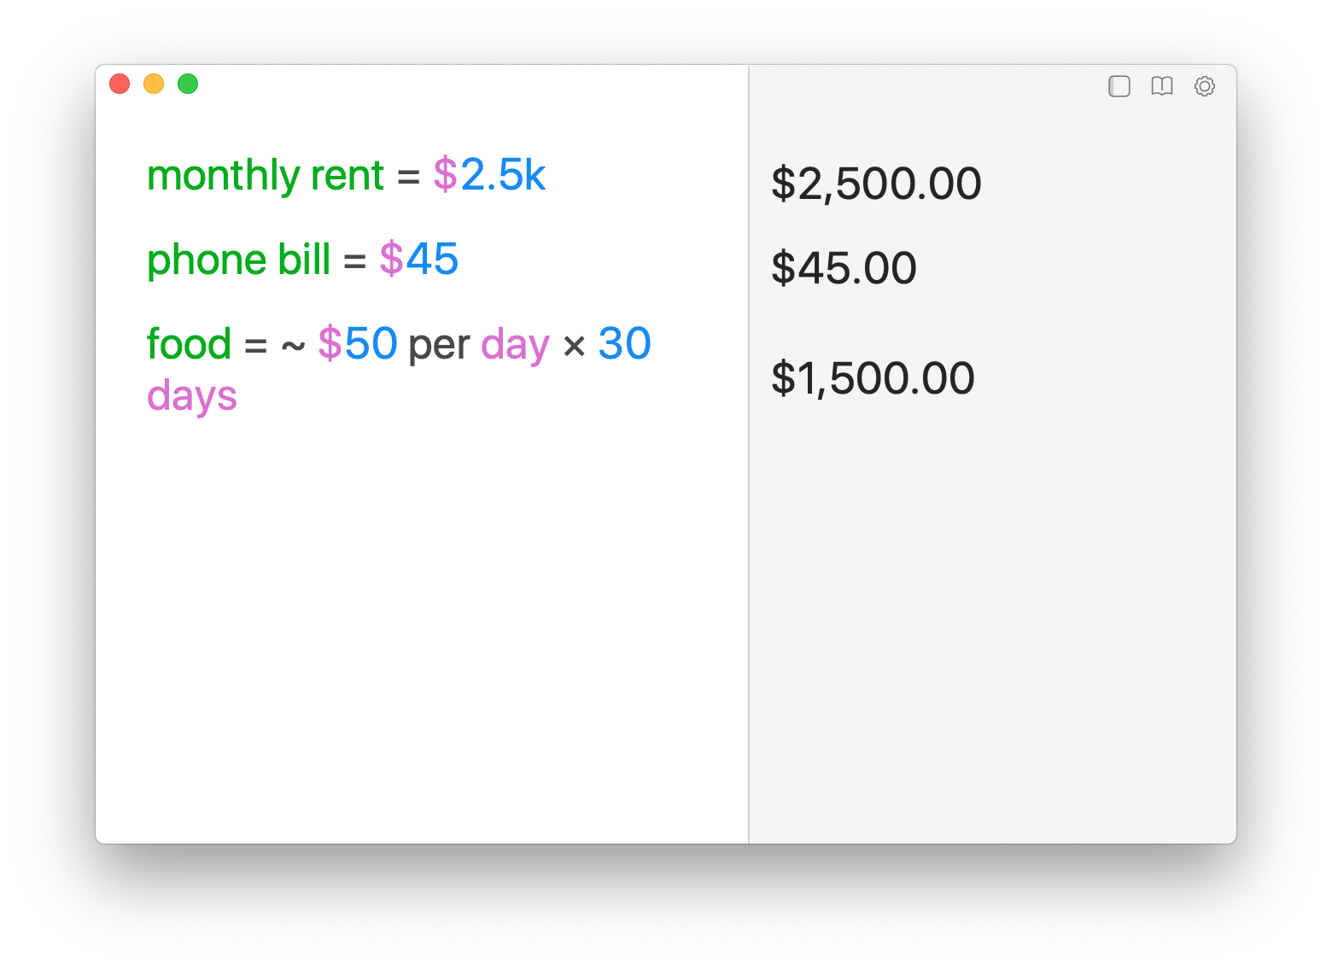The image size is (1332, 970).
Task: Place cursor on 'phone bill' variable
Action: (238, 260)
